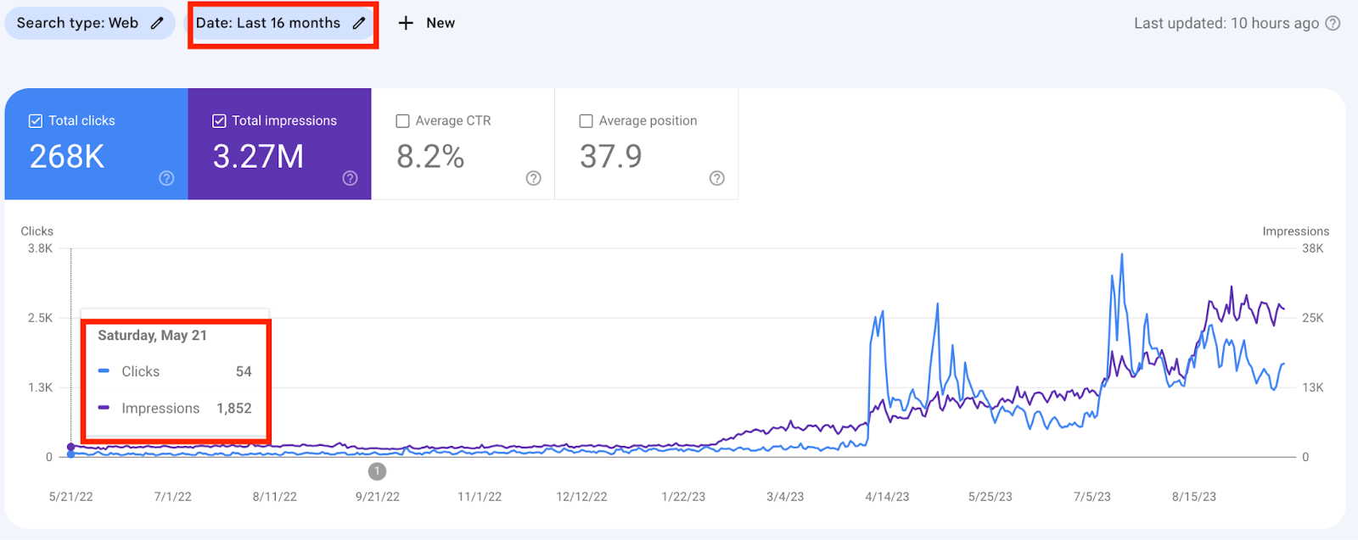Click the annotation marker numbered 1 on timeline
Image resolution: width=1358 pixels, height=540 pixels.
[377, 470]
